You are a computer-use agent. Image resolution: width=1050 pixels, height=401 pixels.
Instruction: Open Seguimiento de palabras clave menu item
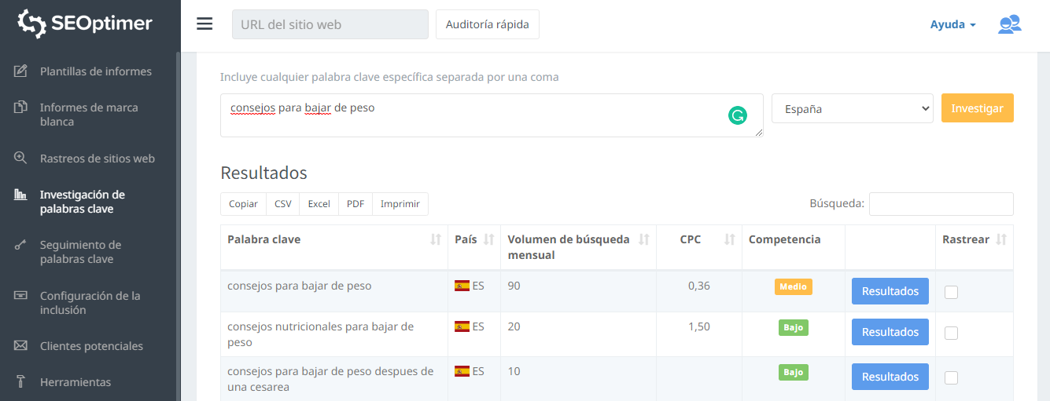80,252
